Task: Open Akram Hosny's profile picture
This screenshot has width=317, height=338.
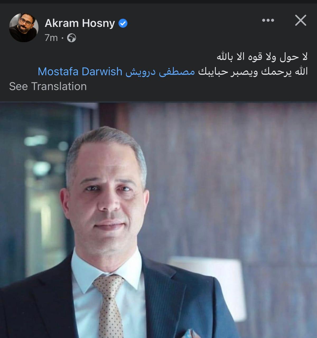Action: 24,28
